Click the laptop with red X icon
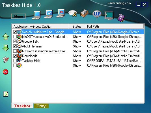This screenshot has height=113, width=151. (61, 13)
